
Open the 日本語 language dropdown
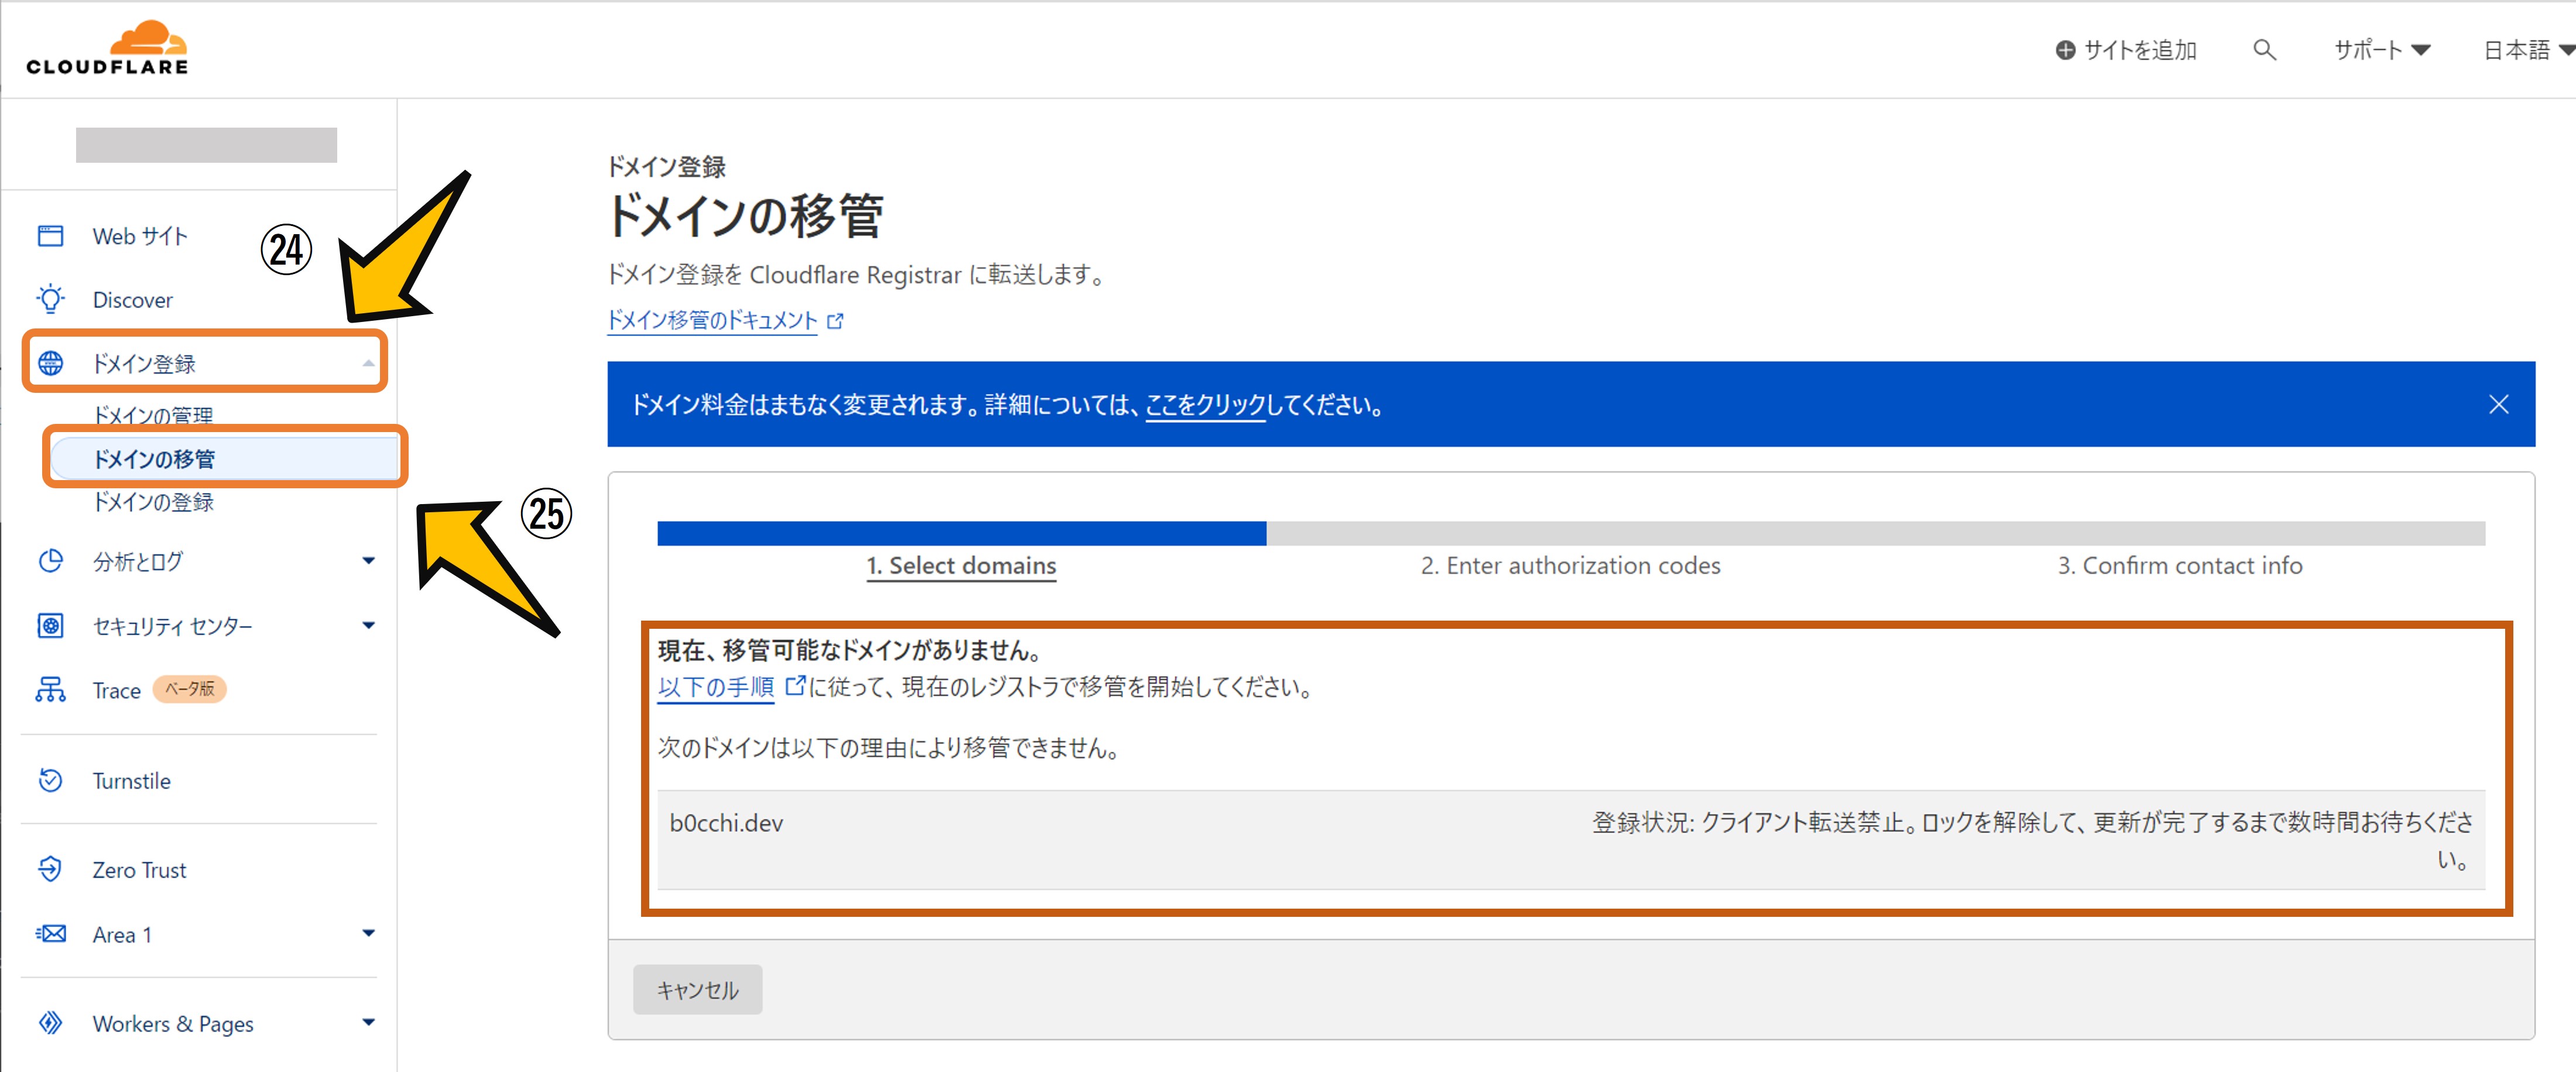(x=2528, y=50)
